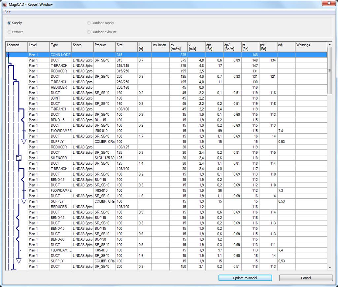Click the vertical scrollbar thumb

tap(330, 70)
